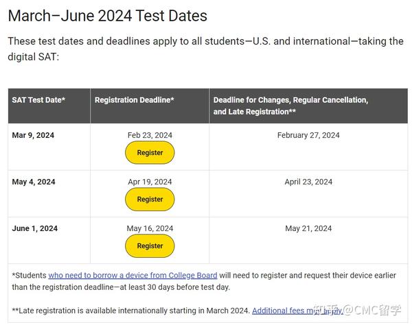Click the June 1, 2024 test date cell
This screenshot has height=327, width=412.
pos(34,228)
